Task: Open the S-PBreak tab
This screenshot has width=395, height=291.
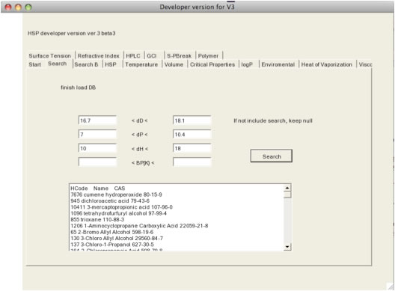Action: pyautogui.click(x=180, y=55)
